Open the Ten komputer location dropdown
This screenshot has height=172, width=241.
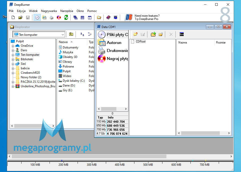[63, 35]
